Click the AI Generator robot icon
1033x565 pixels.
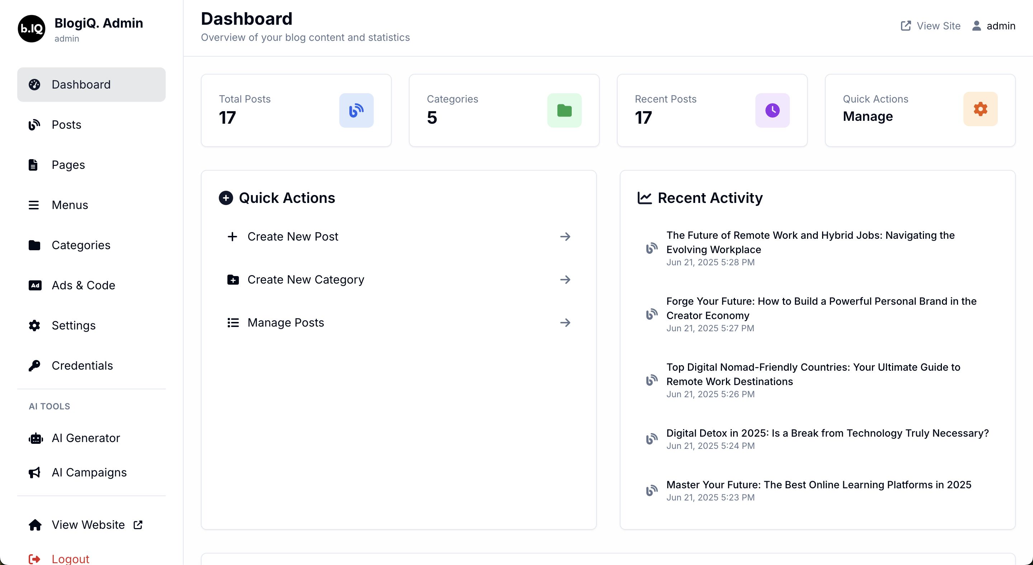(35, 438)
